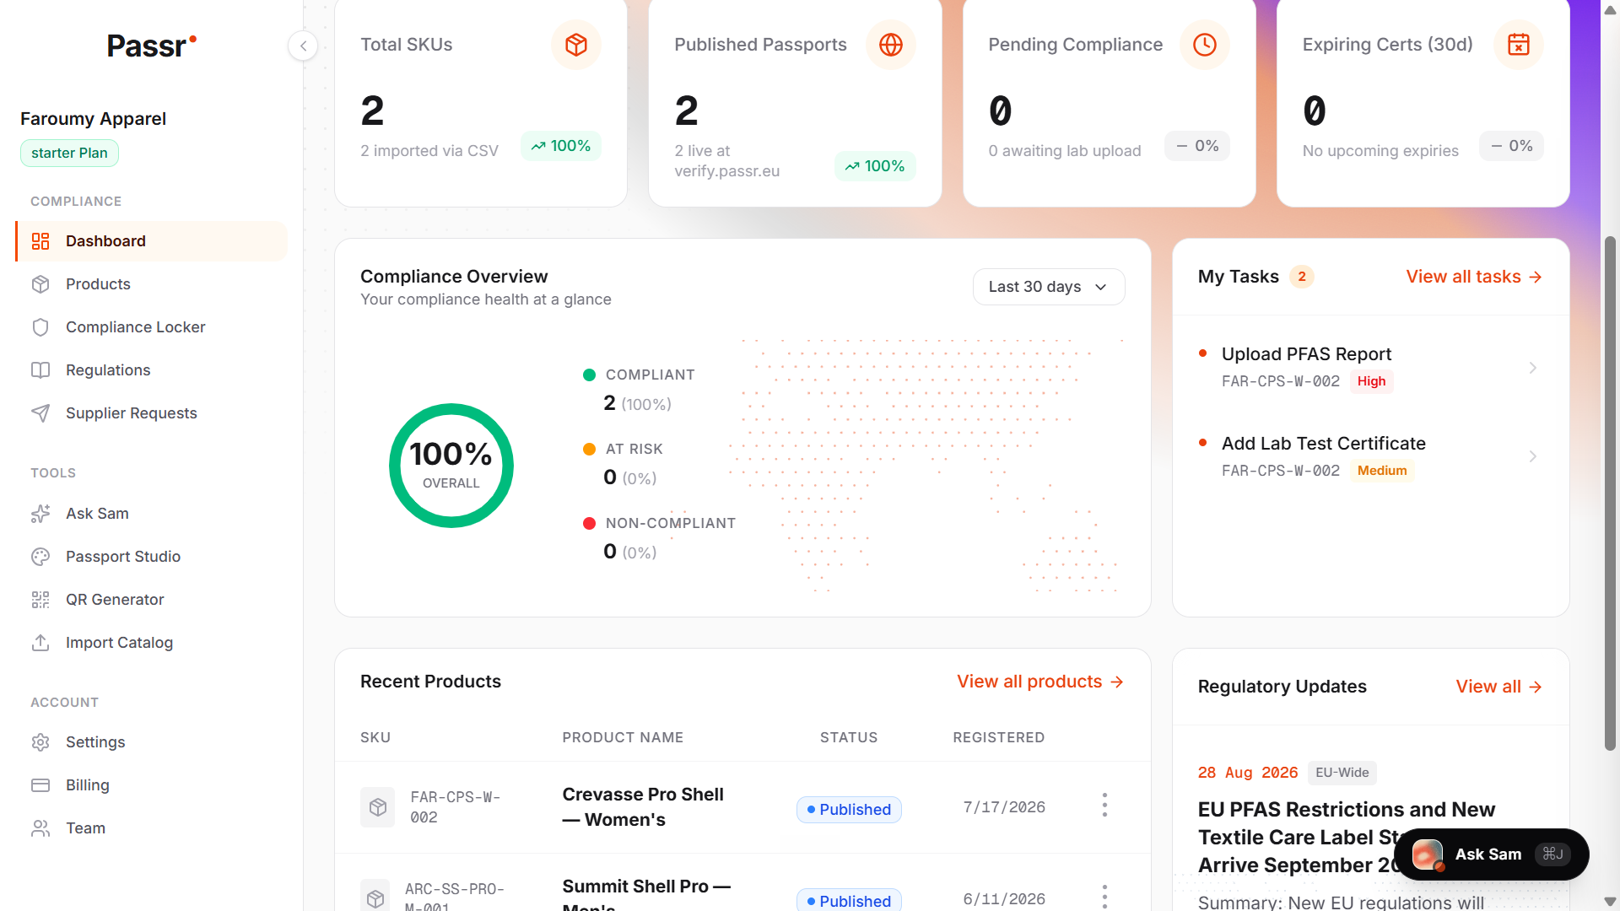This screenshot has height=911, width=1620.
Task: Expand the Upload PFAS Report task chevron
Action: pos(1533,368)
